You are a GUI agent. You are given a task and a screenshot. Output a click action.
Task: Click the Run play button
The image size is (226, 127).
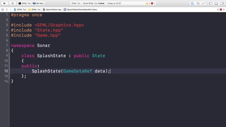tap(5, 3)
